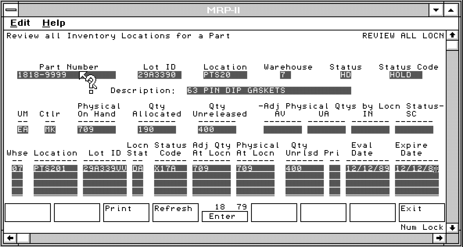This screenshot has height=247, width=463.
Task: Click into the Lot ID field
Action: 159,75
